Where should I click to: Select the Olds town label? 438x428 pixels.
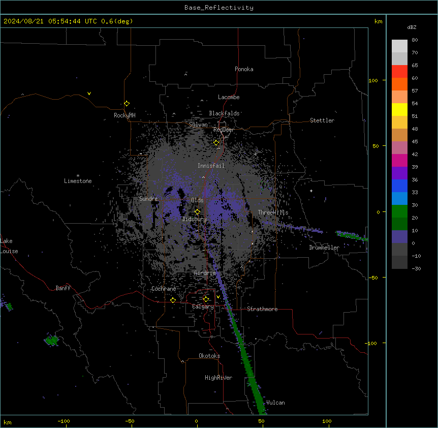coord(197,200)
